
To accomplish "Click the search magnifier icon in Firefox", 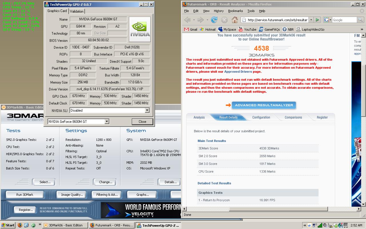I will click(x=361, y=20).
